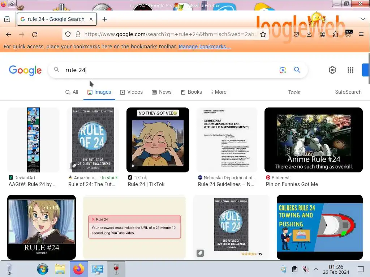Open the computer settings icon in taskbar
The image size is (370, 277).
pos(98,269)
